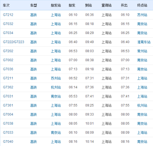Image resolution: width=153 pixels, height=146 pixels.
Task: Open train G7032 link
Action: tap(8, 24)
